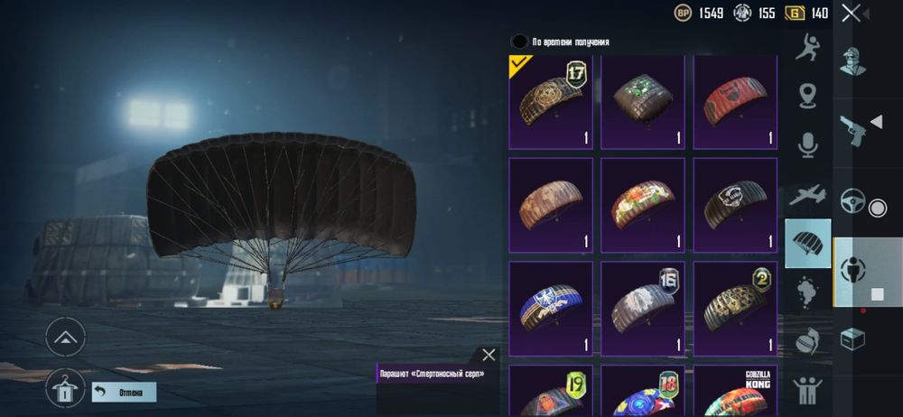Open the grenade skins category
This screenshot has height=417, width=903.
pos(808,341)
